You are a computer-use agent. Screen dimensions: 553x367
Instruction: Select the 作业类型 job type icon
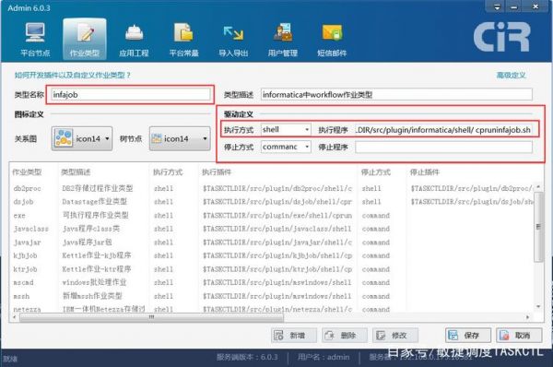click(85, 39)
